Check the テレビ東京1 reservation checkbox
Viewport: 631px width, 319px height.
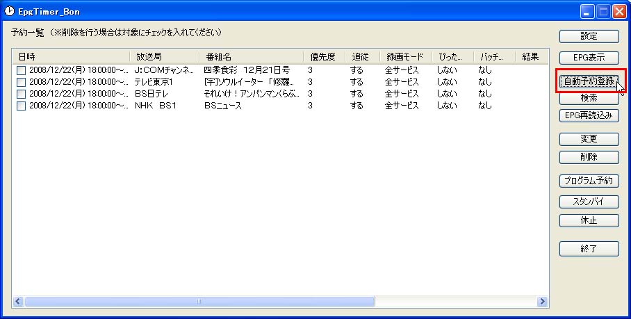[x=21, y=82]
